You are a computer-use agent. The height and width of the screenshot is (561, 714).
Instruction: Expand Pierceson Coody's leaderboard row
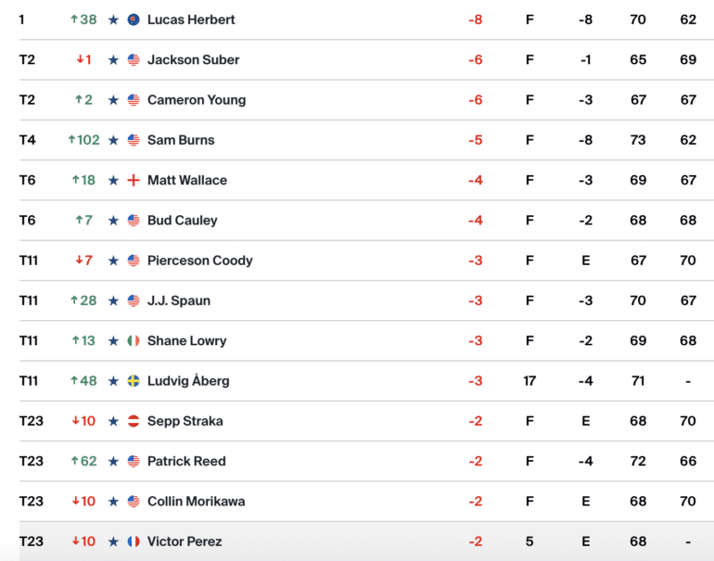coord(366,261)
